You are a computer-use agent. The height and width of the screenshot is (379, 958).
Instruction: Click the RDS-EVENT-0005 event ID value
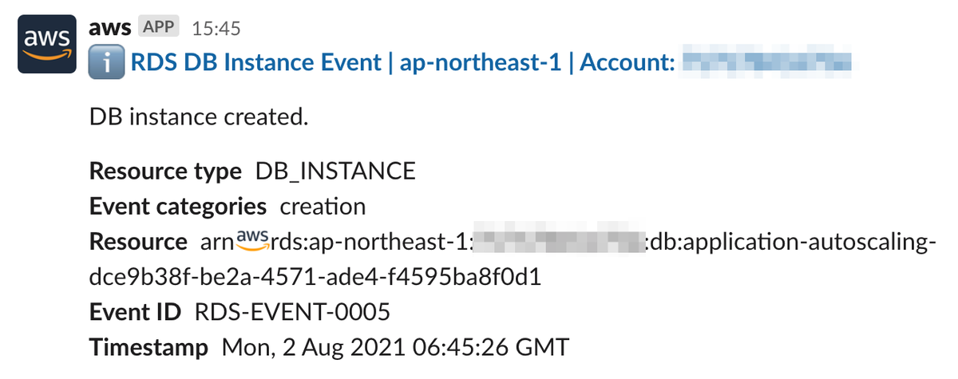click(x=292, y=313)
